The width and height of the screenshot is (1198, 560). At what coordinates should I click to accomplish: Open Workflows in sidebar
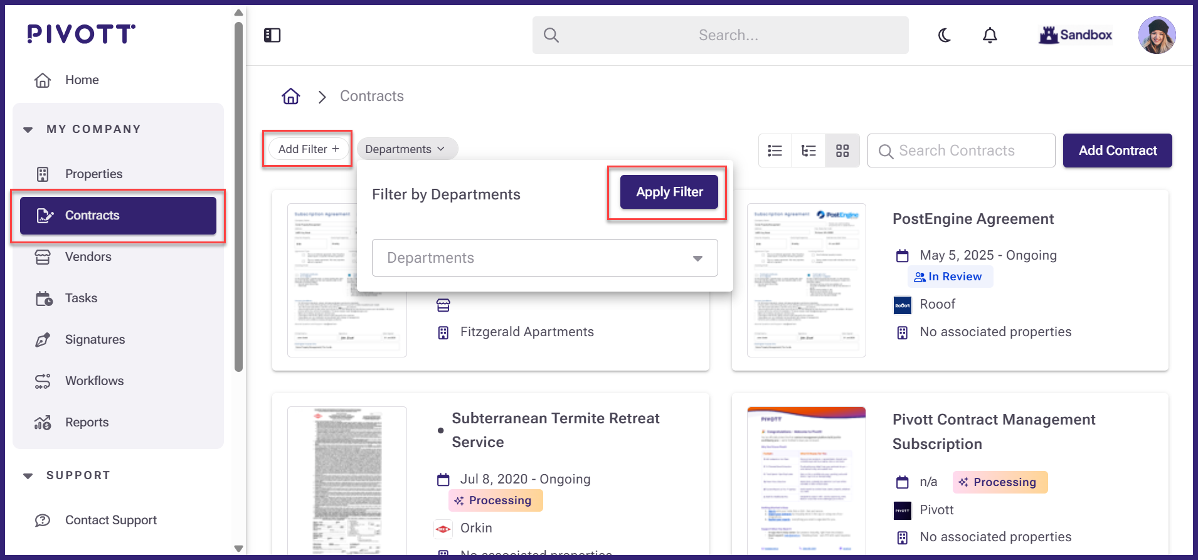(118, 381)
